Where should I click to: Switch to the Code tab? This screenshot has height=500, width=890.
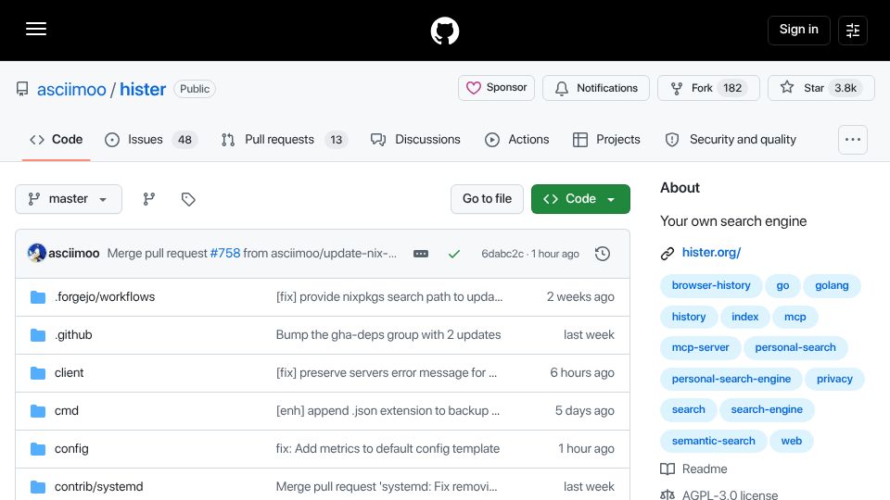(57, 140)
